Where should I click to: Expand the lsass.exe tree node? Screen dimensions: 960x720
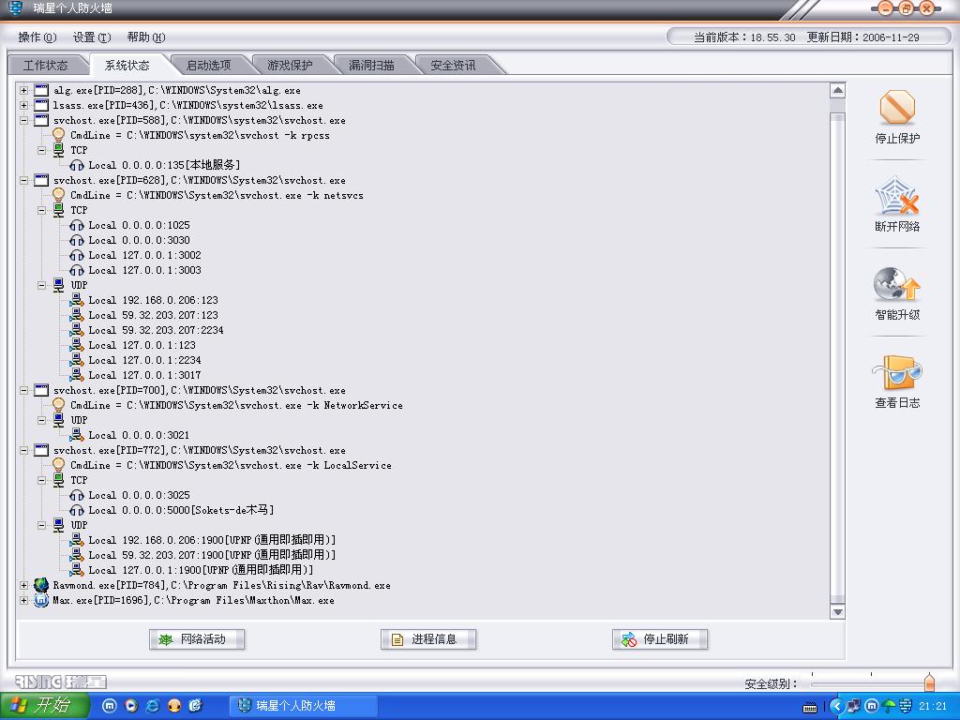coord(23,105)
